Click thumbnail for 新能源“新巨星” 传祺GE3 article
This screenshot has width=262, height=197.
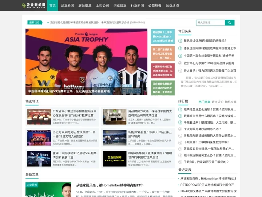[115, 138]
